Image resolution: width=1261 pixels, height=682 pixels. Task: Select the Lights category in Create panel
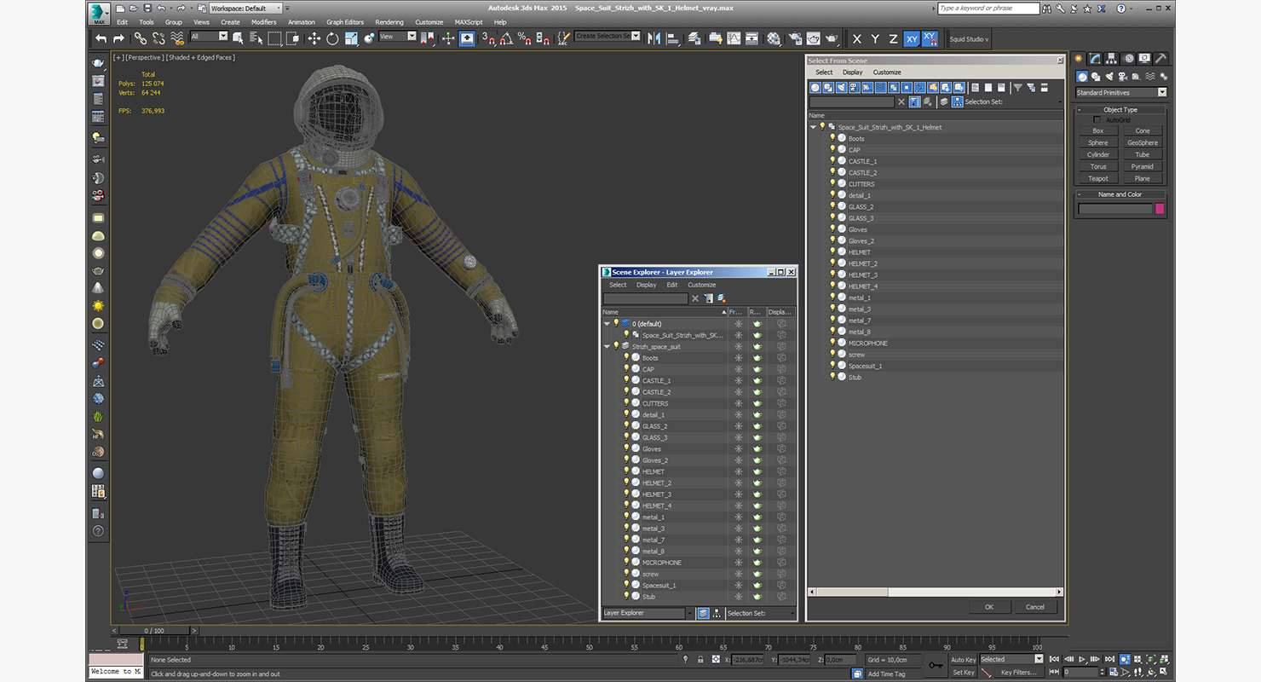(x=1110, y=77)
